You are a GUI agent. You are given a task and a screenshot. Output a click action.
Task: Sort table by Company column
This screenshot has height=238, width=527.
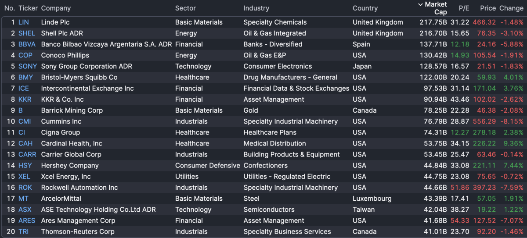point(56,8)
